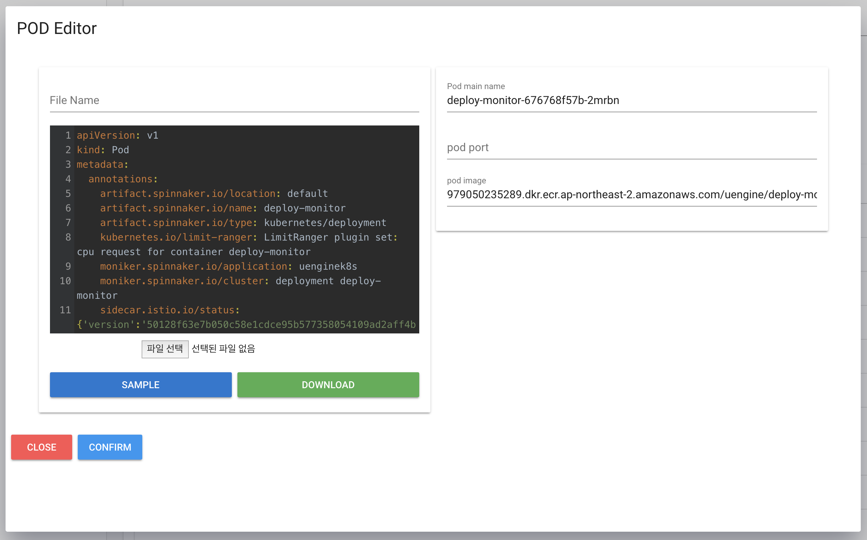Select the metadata line in editor
The width and height of the screenshot is (867, 540).
(102, 164)
